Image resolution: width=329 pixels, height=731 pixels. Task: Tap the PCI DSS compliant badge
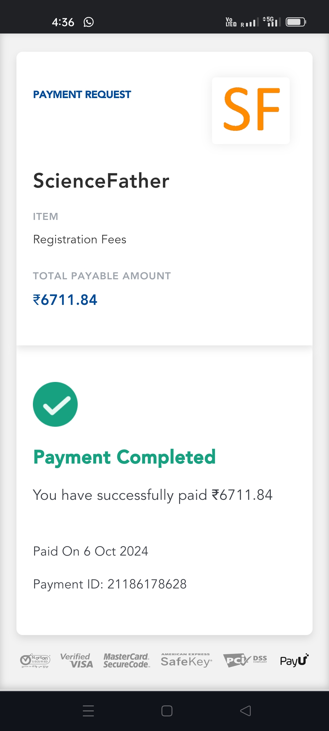coord(245,660)
